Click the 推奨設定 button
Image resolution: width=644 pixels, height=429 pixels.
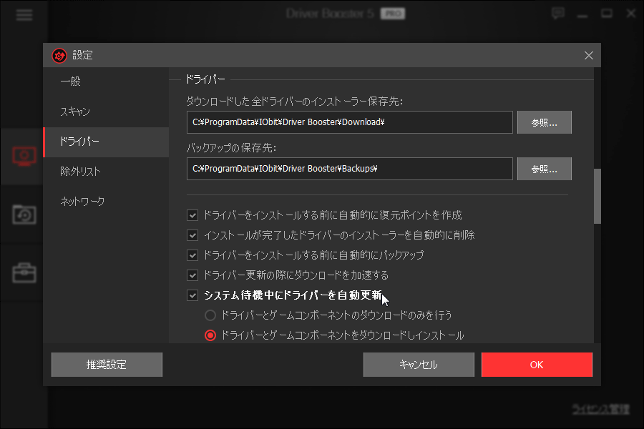point(107,365)
